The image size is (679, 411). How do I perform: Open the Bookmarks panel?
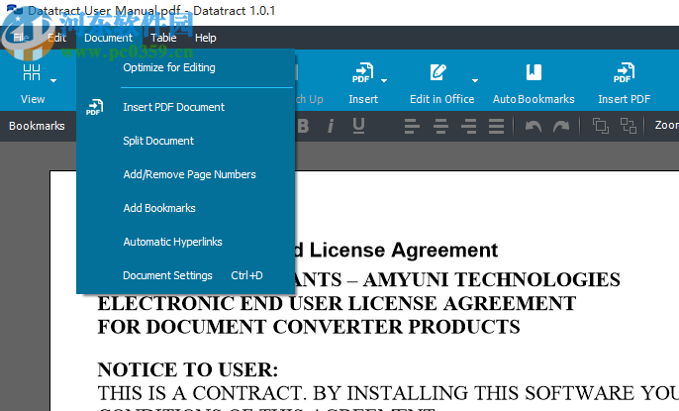click(x=37, y=126)
